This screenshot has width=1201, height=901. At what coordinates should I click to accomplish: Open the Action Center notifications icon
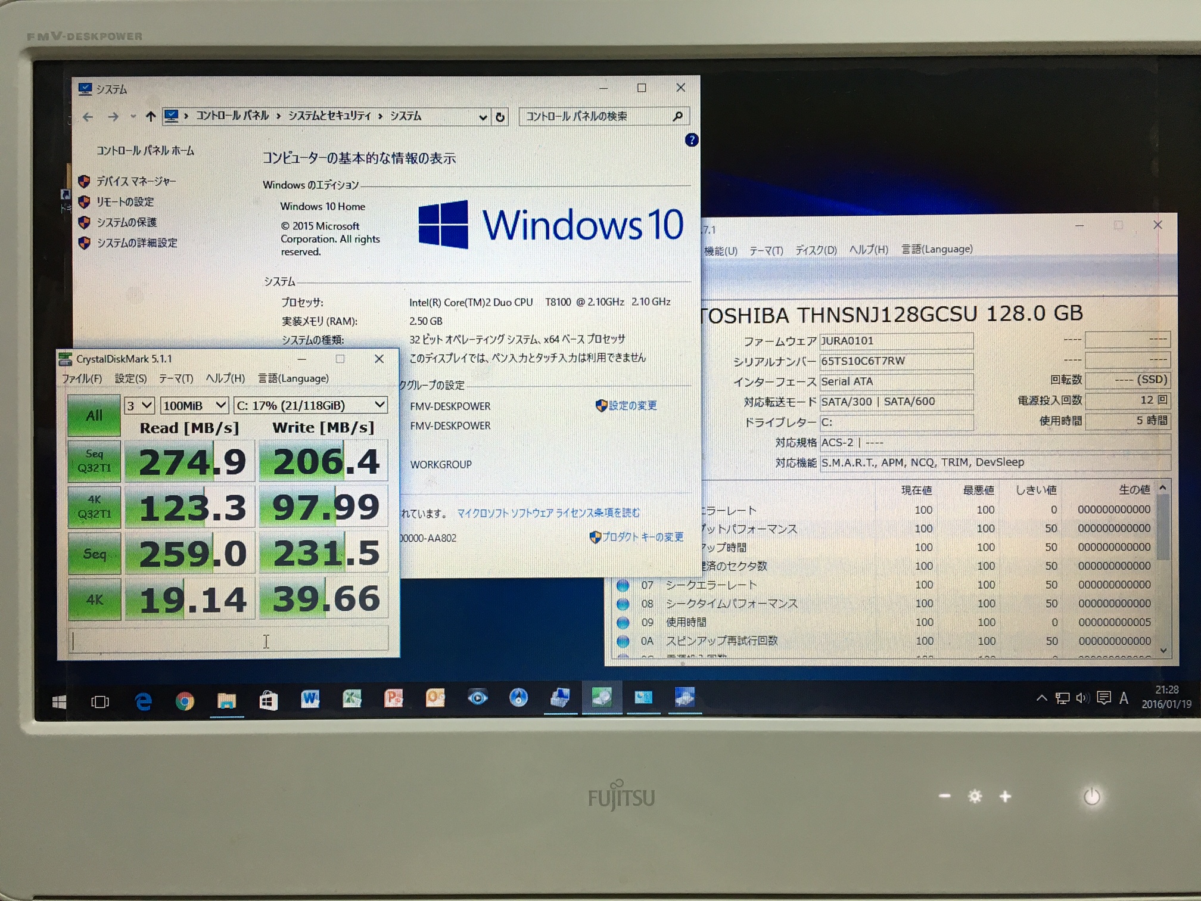(x=1103, y=698)
